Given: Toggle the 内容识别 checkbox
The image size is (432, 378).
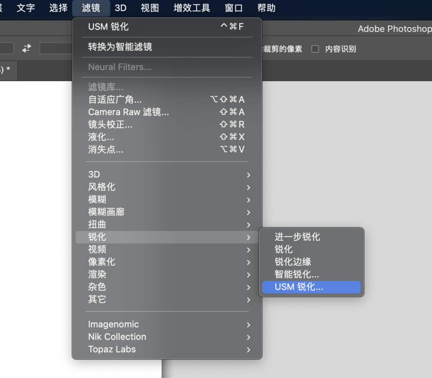Looking at the screenshot, I should (x=315, y=49).
